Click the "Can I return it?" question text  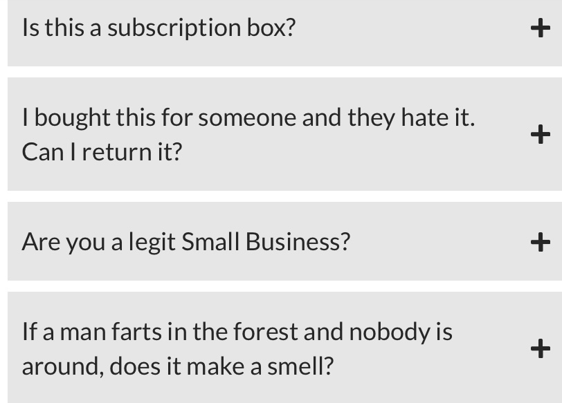(x=102, y=151)
